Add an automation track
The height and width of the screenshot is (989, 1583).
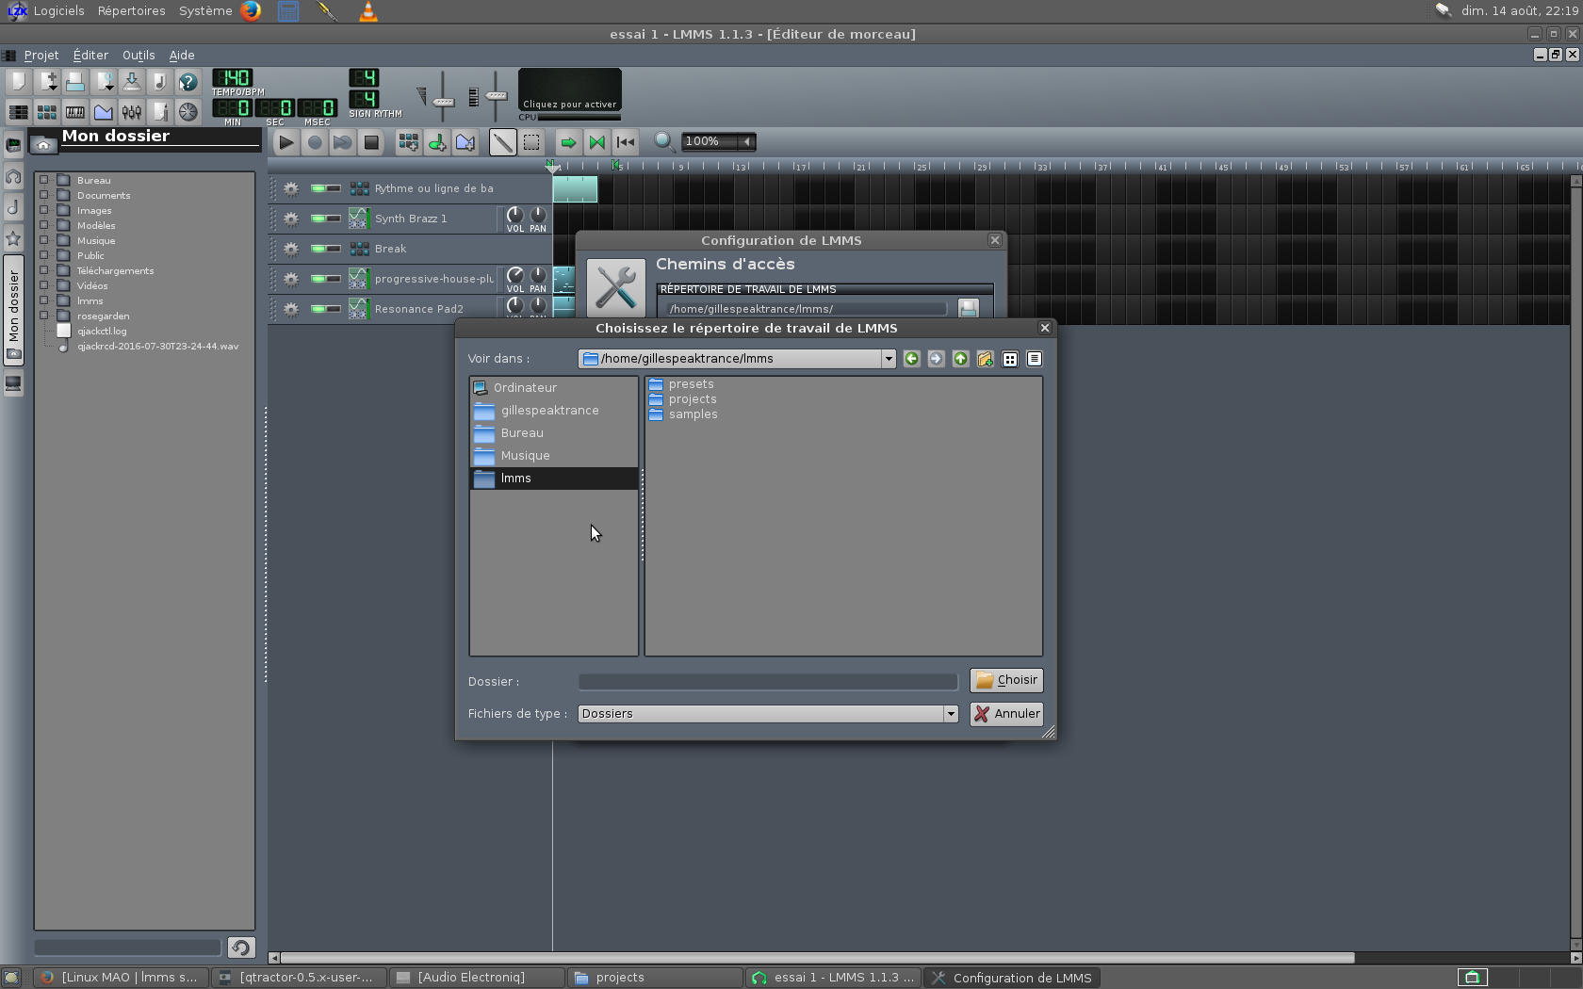465,142
